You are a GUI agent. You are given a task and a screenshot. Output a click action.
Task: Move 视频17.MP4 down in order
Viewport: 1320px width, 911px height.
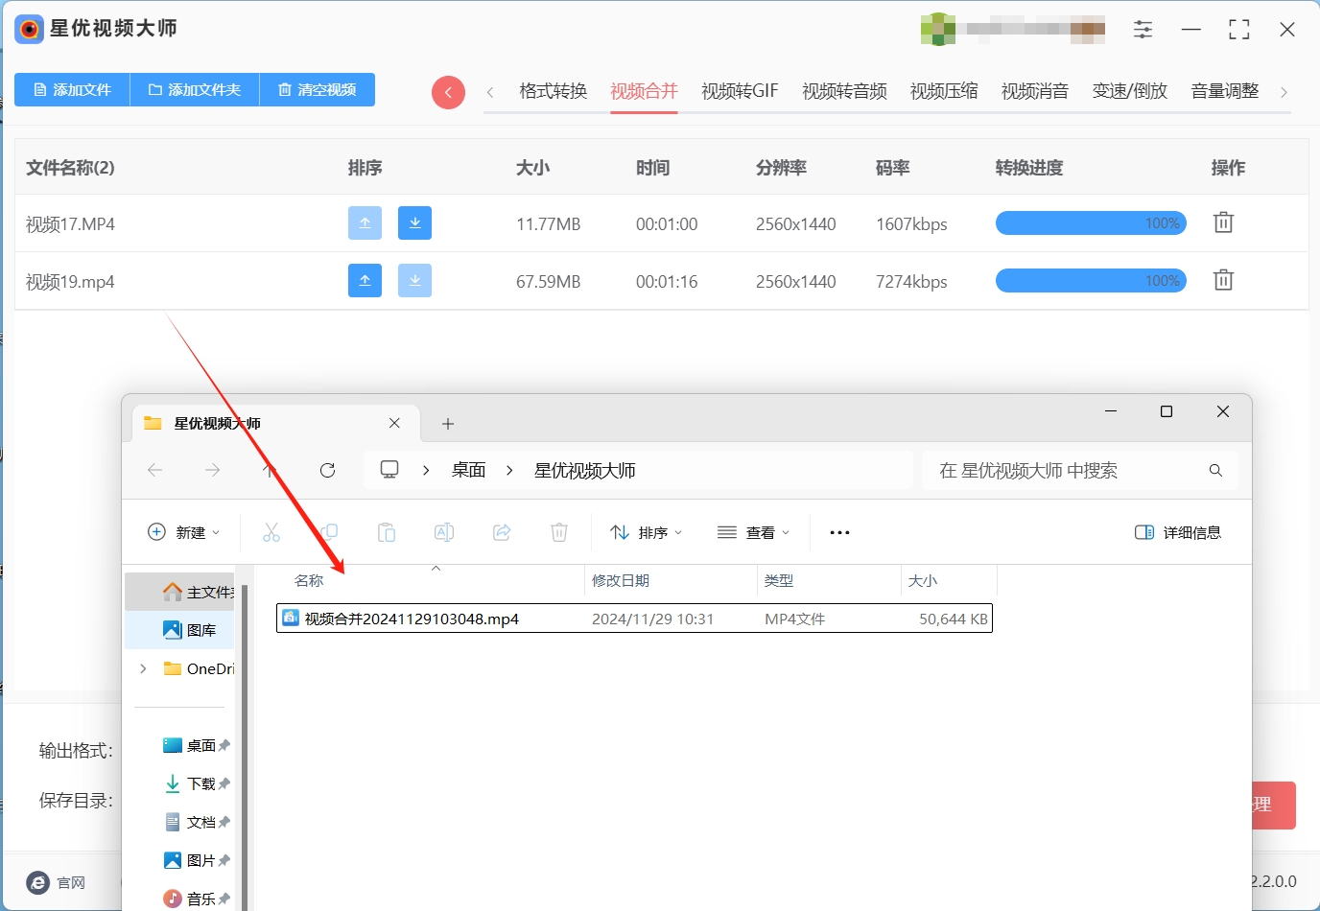pos(414,222)
